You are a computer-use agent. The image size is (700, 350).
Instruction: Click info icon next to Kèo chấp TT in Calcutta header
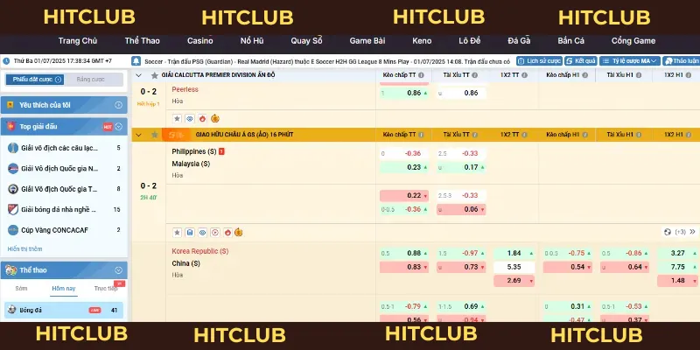point(421,75)
